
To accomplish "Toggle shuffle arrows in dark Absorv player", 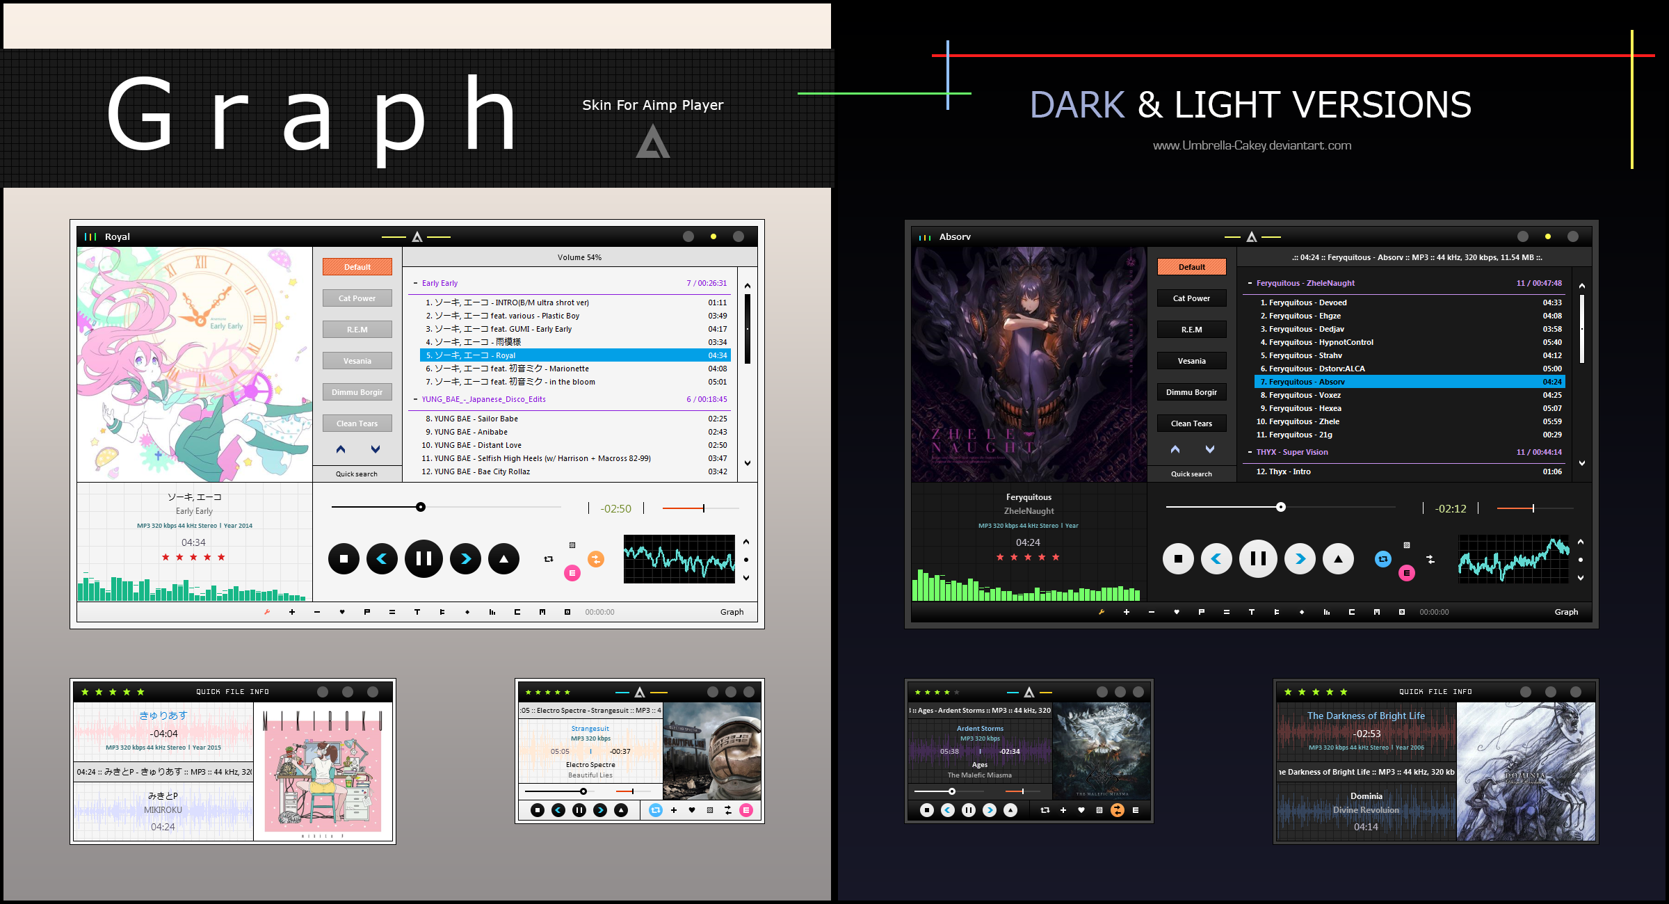I will pyautogui.click(x=1430, y=558).
